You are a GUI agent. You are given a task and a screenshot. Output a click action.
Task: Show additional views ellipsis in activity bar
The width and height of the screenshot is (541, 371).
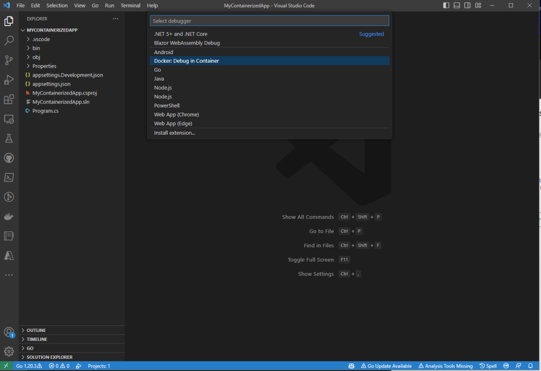(x=9, y=275)
